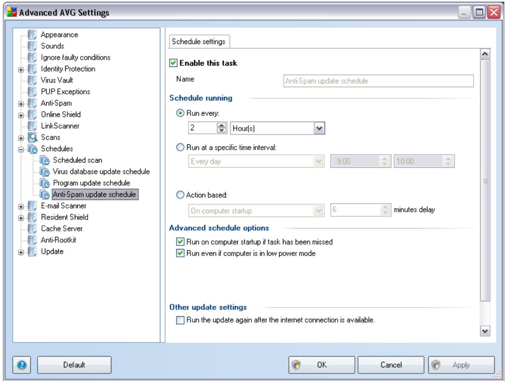
Task: Click the Program update schedule icon
Action: (x=44, y=182)
